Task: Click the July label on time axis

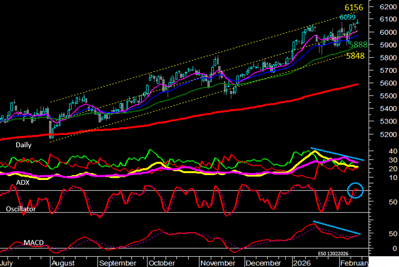Action: coord(7,262)
